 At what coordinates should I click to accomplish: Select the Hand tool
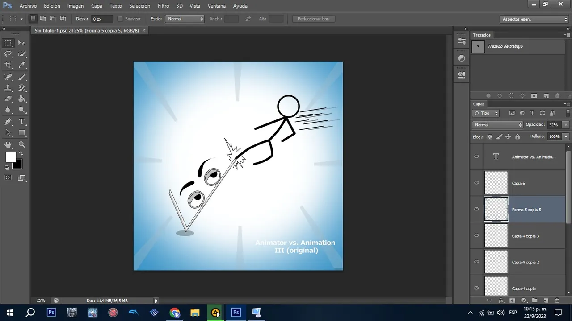pos(8,144)
